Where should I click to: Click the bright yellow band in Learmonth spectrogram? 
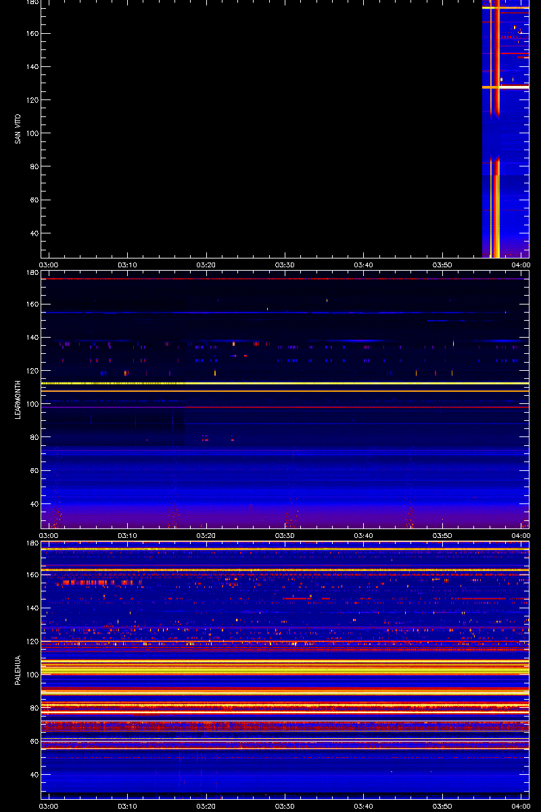(285, 383)
